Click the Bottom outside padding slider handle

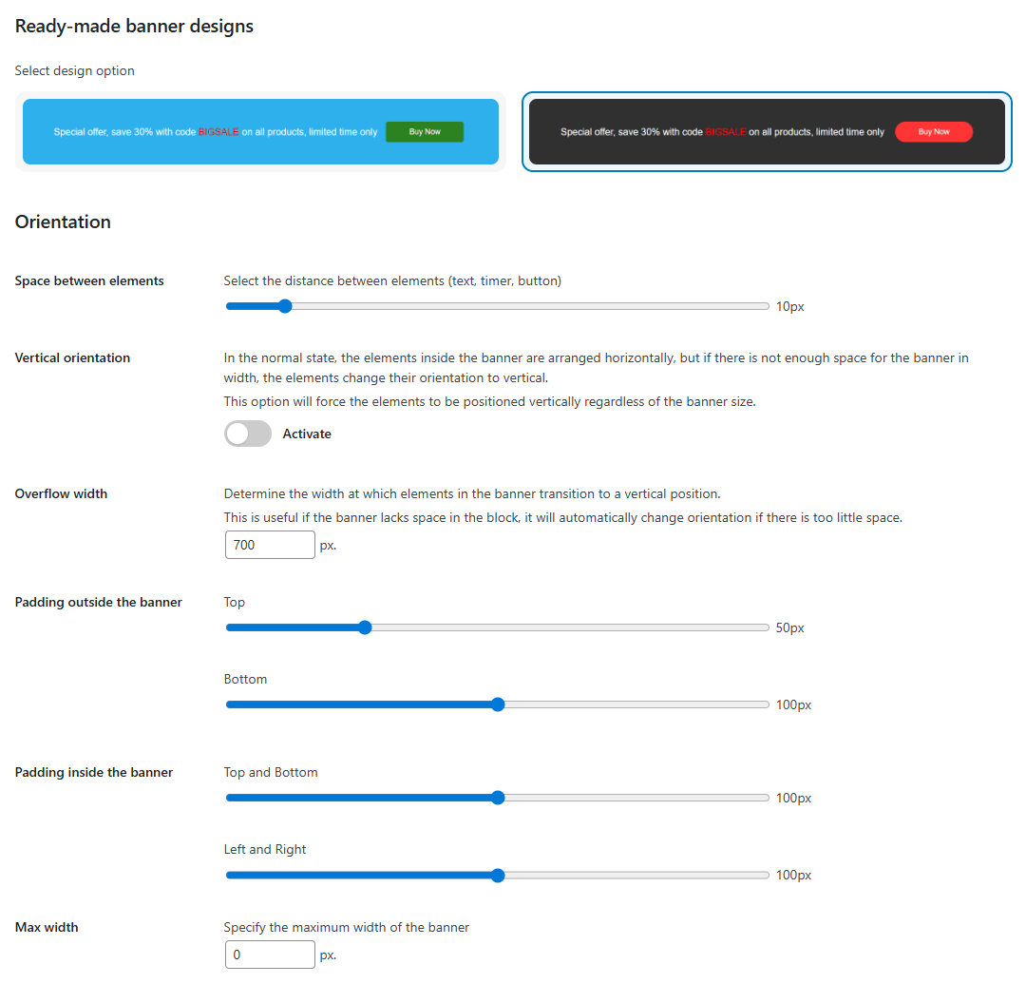[x=497, y=704]
